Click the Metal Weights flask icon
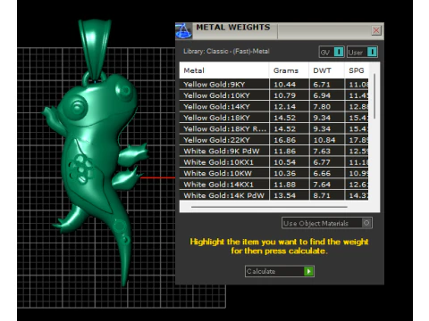 click(x=183, y=31)
